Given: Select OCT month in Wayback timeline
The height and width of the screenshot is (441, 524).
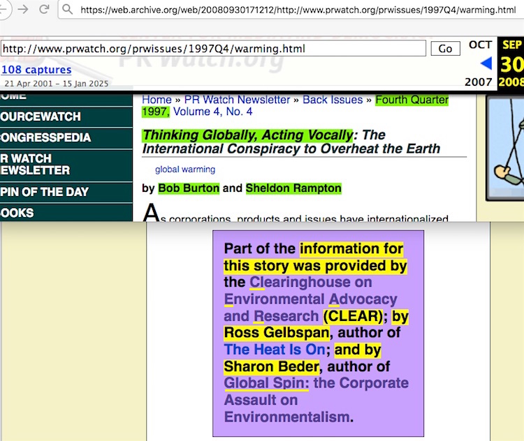Looking at the screenshot, I should pyautogui.click(x=480, y=45).
